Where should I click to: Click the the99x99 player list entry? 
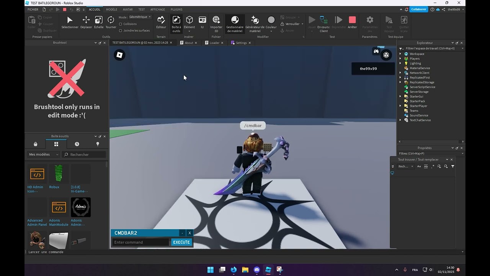[373, 69]
